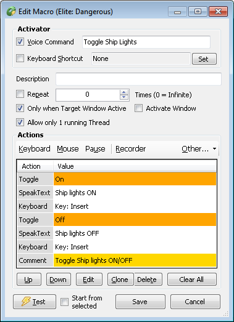This screenshot has width=234, height=322.
Task: Click the Set shortcut button
Action: pyautogui.click(x=204, y=59)
